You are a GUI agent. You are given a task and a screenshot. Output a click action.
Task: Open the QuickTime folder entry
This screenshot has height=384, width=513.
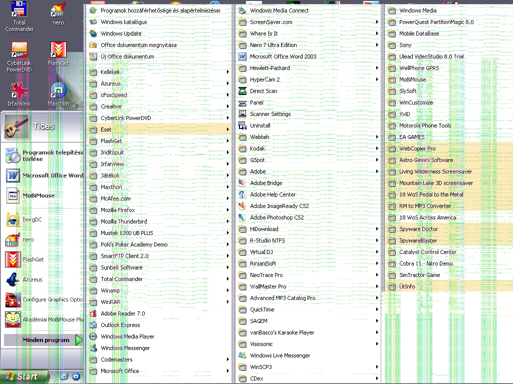[x=308, y=309]
